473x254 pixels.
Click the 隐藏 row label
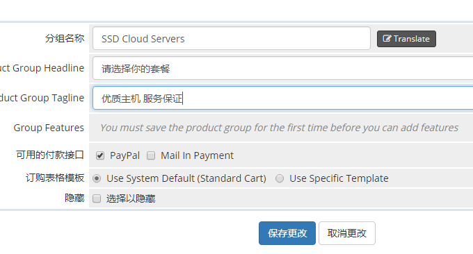(x=74, y=198)
